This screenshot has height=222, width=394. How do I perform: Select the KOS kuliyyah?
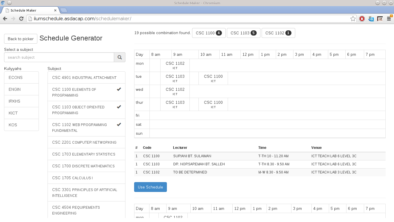tap(21, 125)
